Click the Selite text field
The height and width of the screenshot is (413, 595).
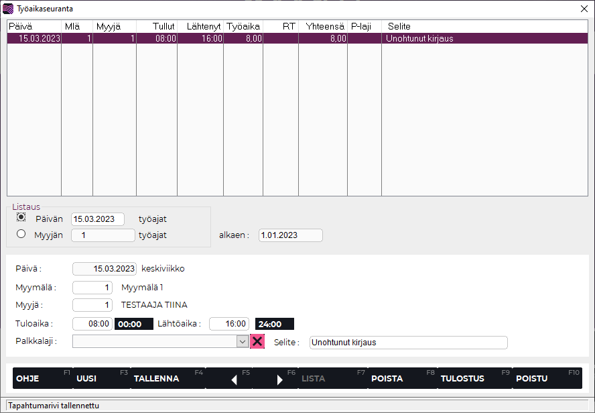pos(408,343)
